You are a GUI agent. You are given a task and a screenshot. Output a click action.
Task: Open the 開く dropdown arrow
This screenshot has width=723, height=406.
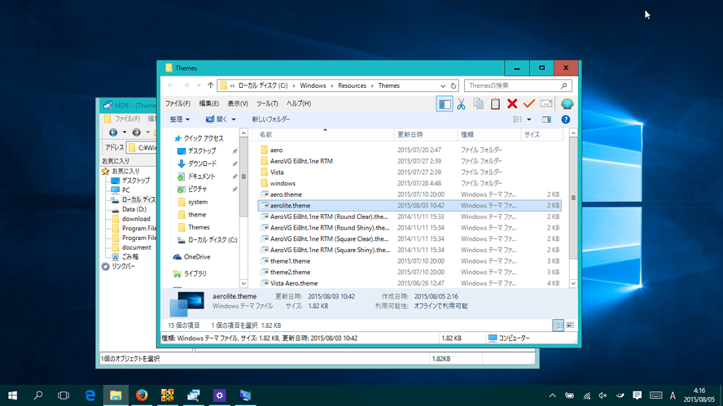[234, 120]
